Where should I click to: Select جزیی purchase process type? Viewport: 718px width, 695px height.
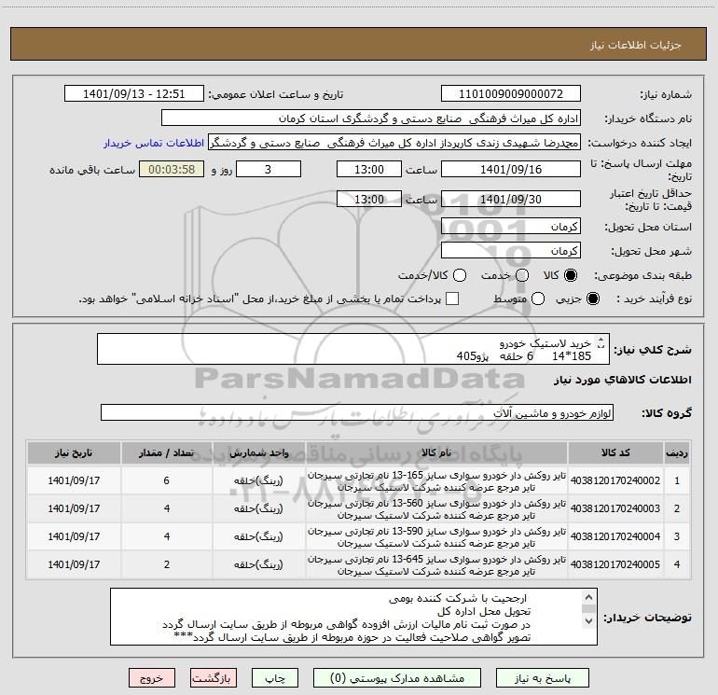tap(593, 299)
